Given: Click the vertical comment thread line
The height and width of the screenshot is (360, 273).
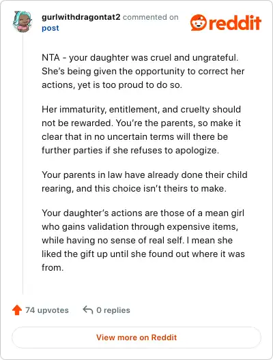Looking at the screenshot, I should (x=23, y=164).
